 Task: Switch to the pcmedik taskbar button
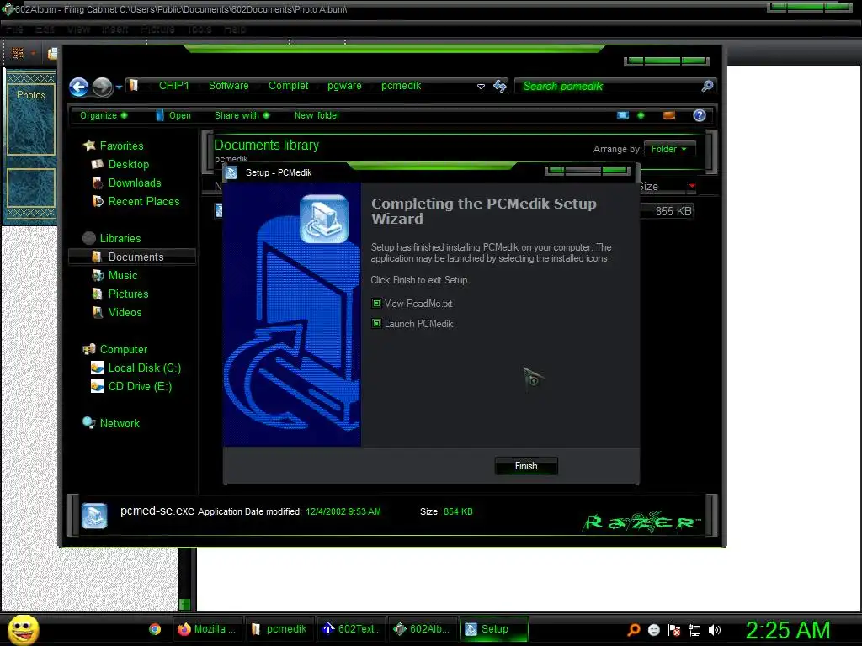click(x=279, y=629)
